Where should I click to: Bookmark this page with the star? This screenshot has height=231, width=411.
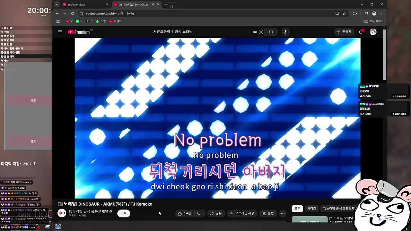click(344, 13)
